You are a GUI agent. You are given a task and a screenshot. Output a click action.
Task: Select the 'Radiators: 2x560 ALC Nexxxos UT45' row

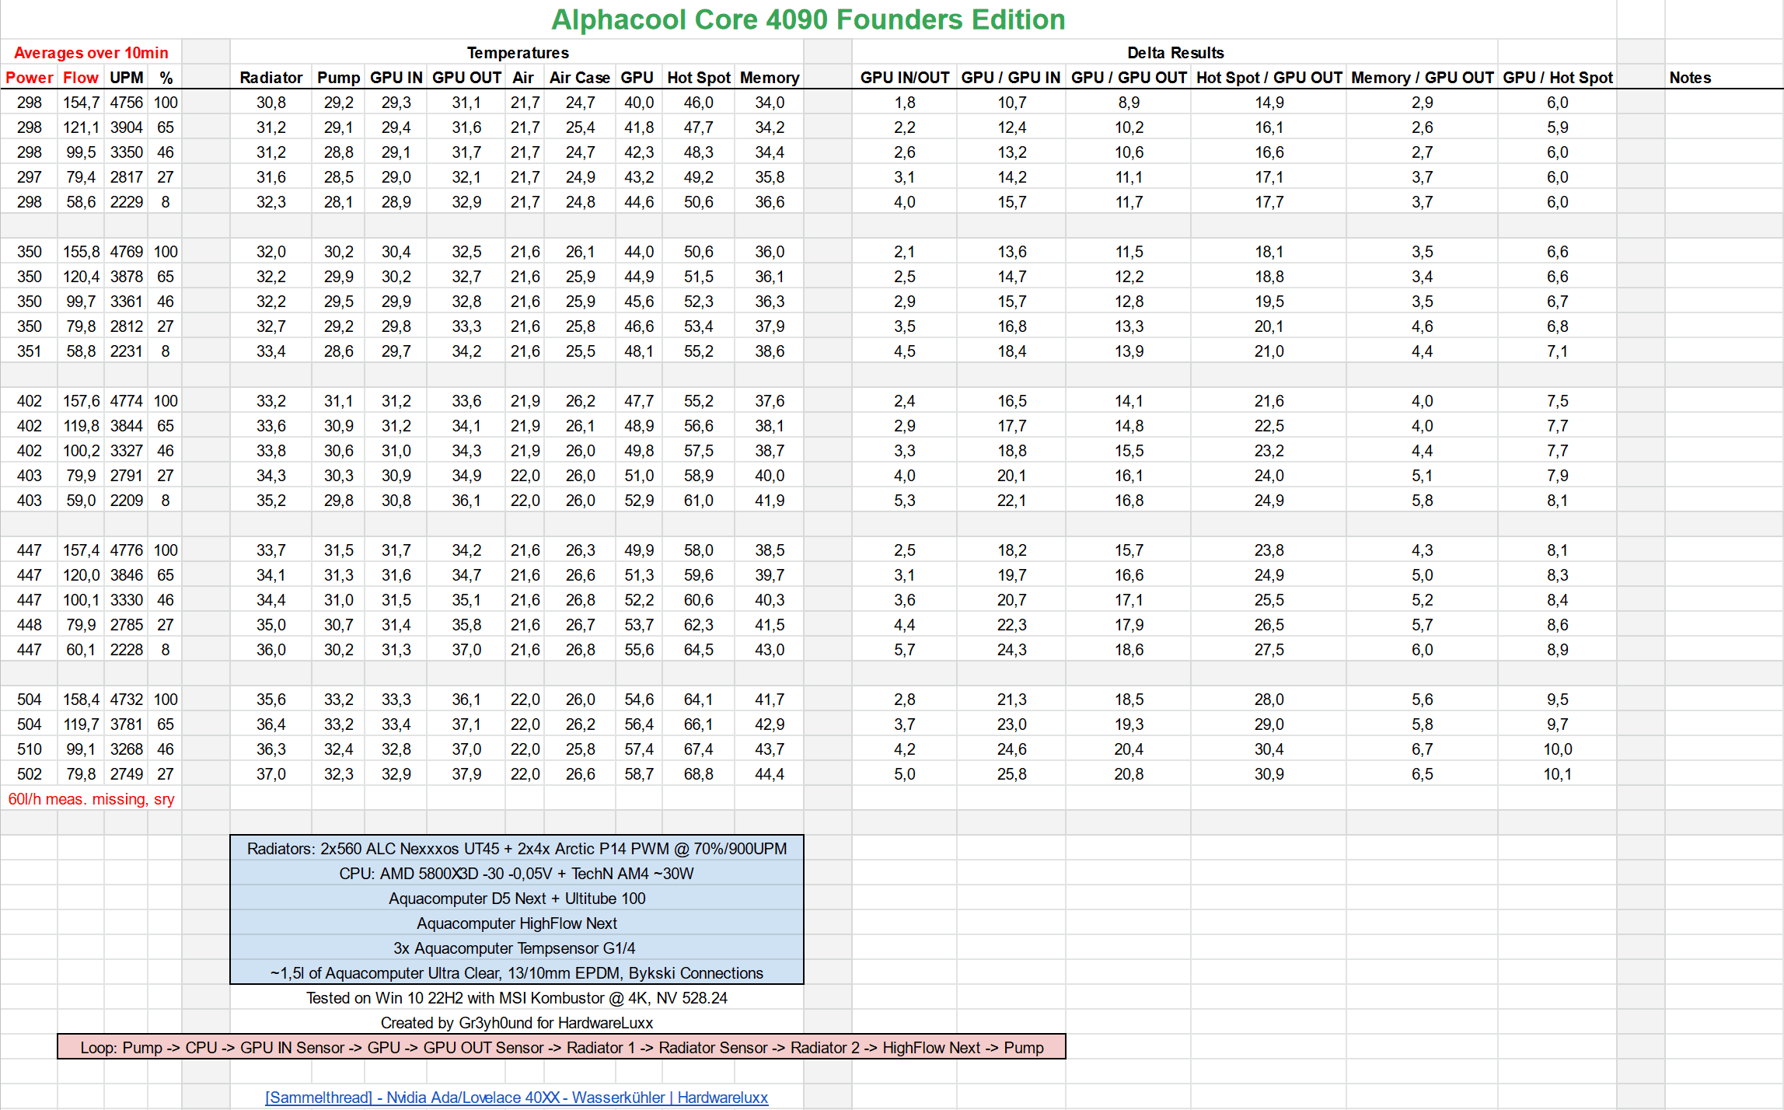(x=517, y=849)
